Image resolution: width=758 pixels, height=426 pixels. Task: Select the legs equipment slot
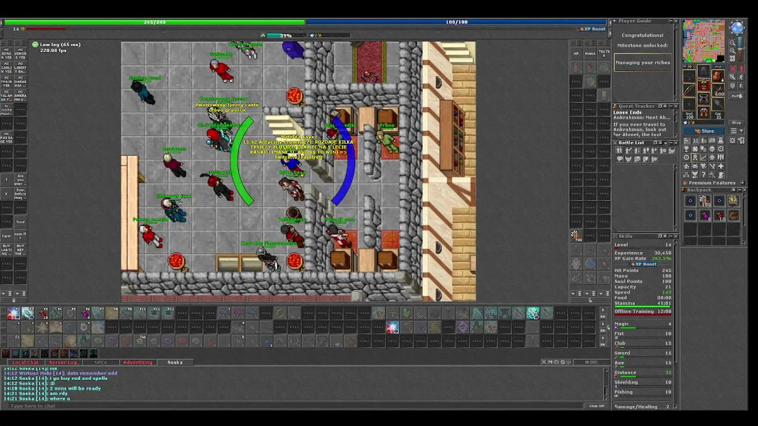point(704,98)
